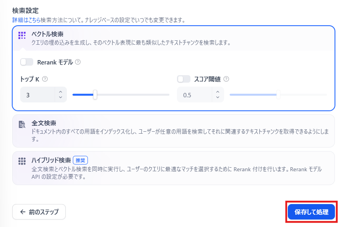Click the full-text search document icon

(x=22, y=125)
